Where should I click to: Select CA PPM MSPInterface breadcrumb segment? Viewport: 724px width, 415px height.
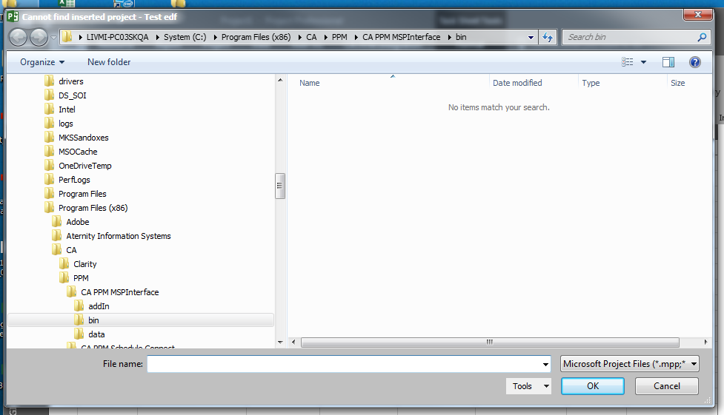point(401,37)
